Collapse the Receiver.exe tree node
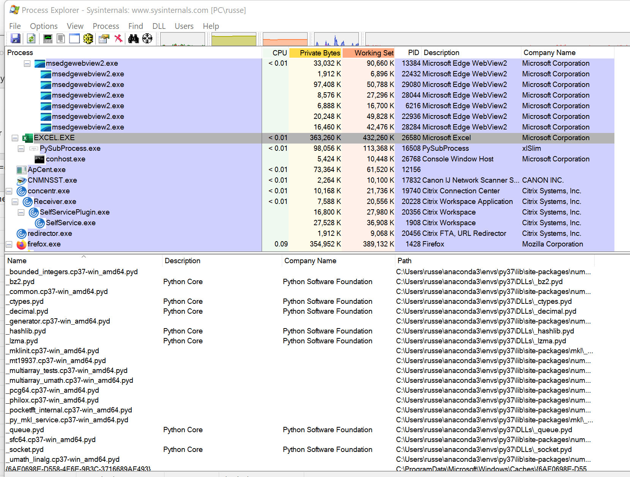 (x=15, y=202)
